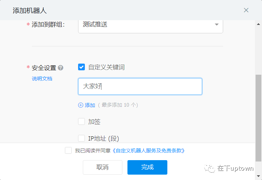Open the 《自定义机器人服务及免责条款》 link
This screenshot has width=262, height=180.
148,151
